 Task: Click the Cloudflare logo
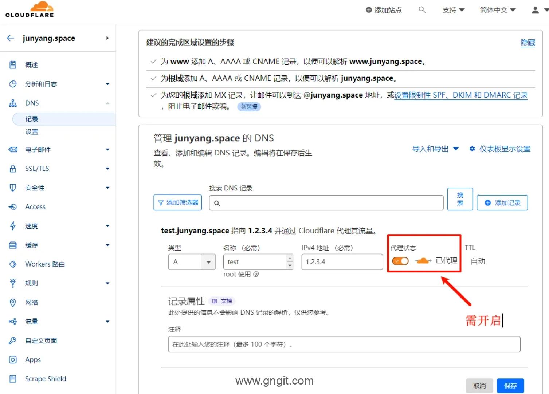(30, 9)
